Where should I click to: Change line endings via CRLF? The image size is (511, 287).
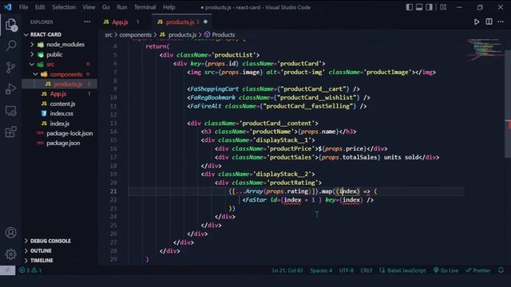pyautogui.click(x=366, y=270)
